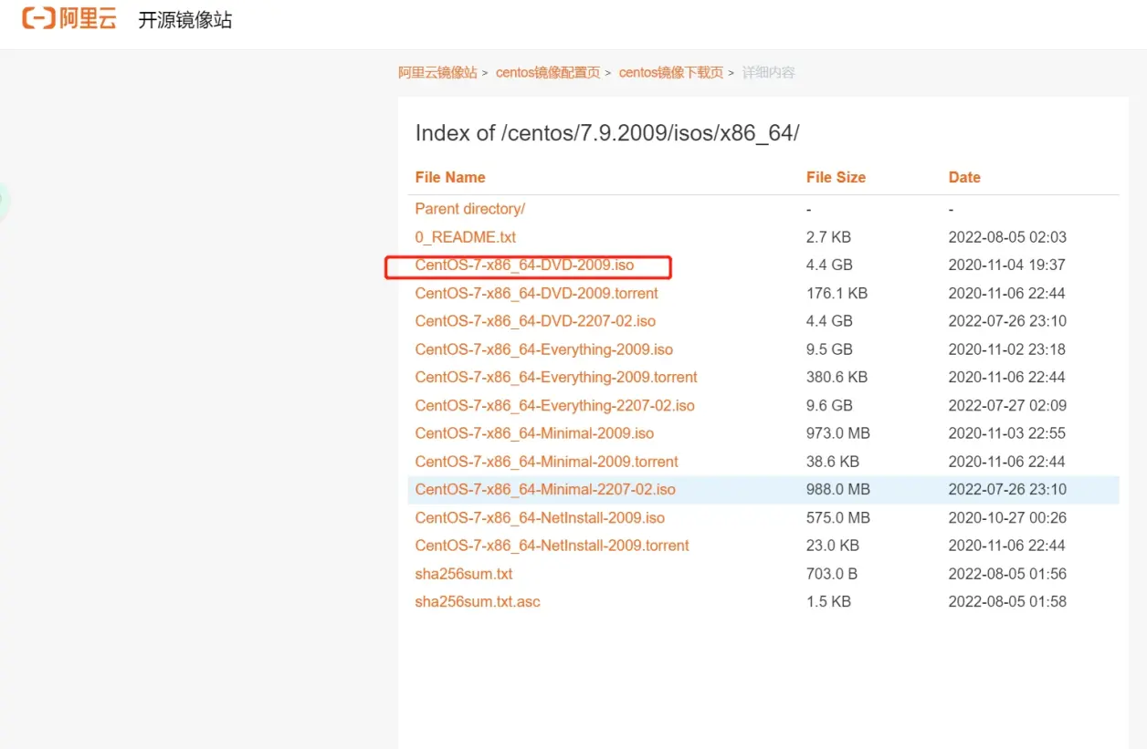Click the 973.0 MB size cell
Image resolution: width=1147 pixels, height=749 pixels.
pos(838,433)
